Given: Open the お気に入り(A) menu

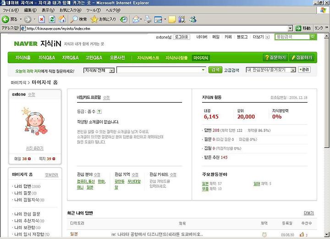Looking at the screenshot, I should point(70,10).
